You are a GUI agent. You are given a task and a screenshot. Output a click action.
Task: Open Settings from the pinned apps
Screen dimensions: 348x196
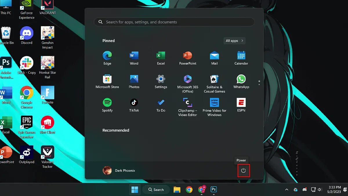click(x=161, y=82)
